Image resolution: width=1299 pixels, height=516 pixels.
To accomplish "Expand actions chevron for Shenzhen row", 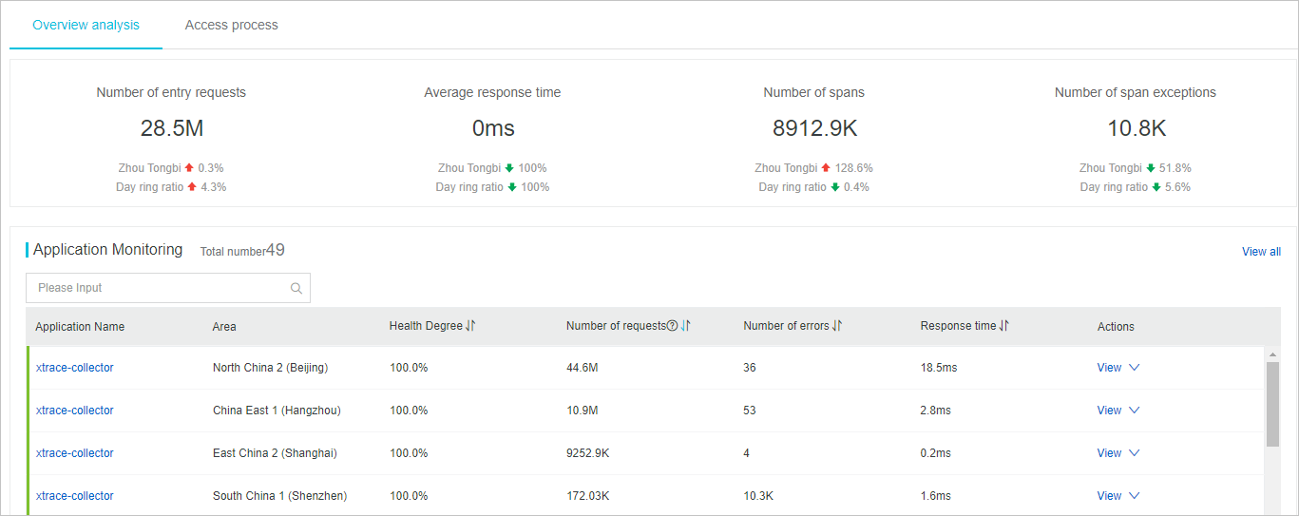I will coord(1134,496).
